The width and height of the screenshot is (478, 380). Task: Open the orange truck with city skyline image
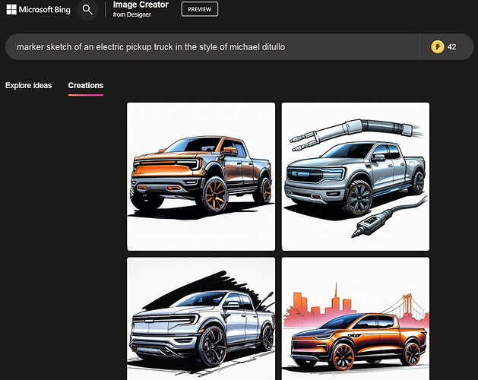pos(356,318)
